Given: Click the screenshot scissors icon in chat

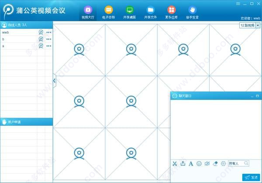Looking at the screenshot, I should pyautogui.click(x=175, y=164).
